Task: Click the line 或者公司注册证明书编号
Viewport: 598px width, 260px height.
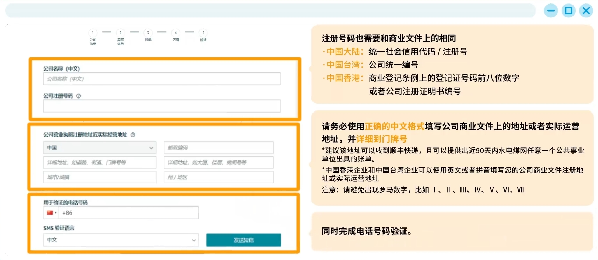Action: (415, 92)
